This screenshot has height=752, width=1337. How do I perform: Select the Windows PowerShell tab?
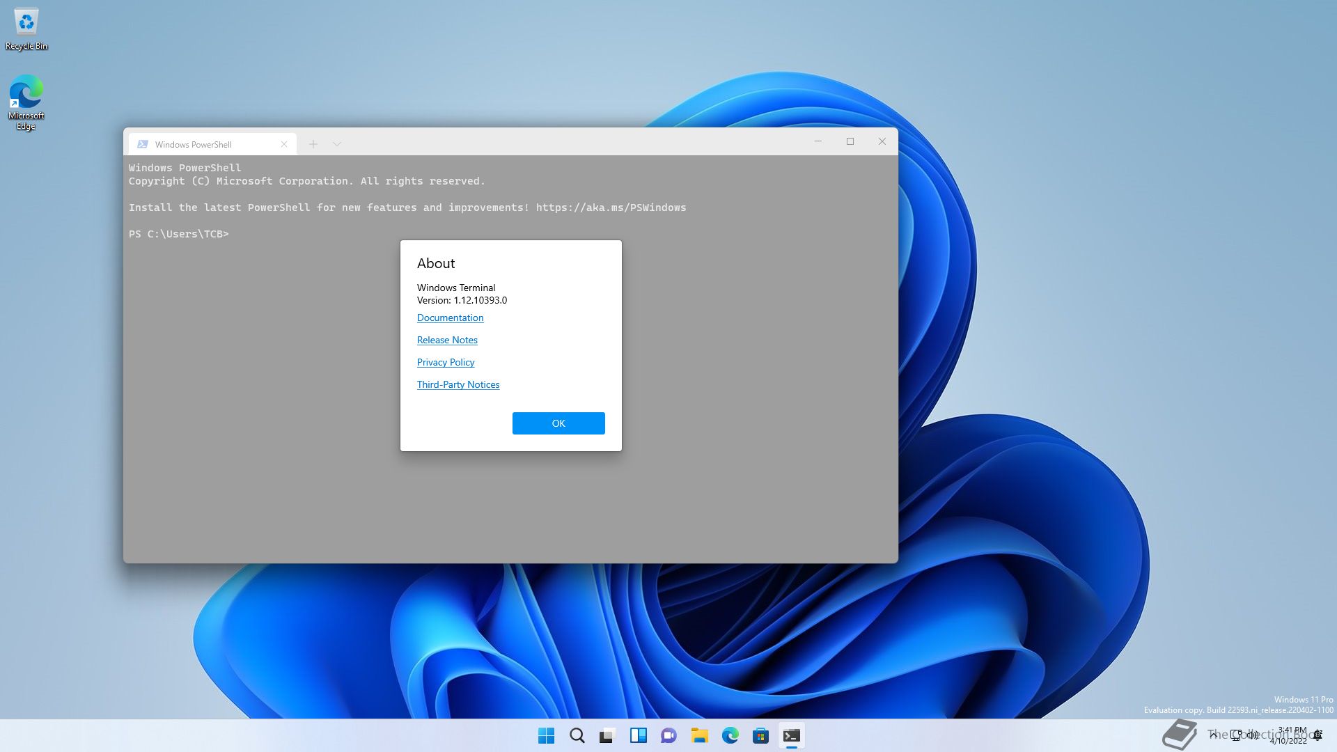[x=212, y=144]
